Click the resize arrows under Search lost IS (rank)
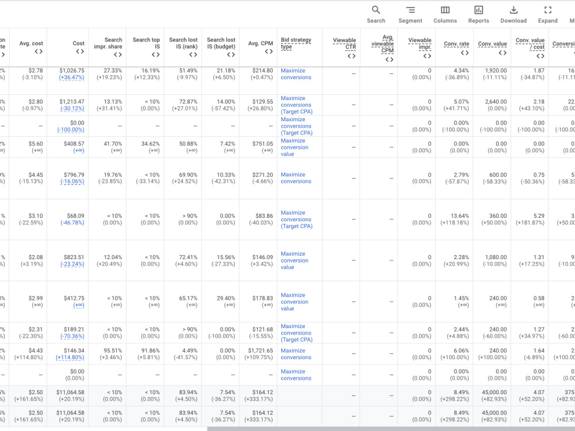Viewport: 575px width, 431px height. coord(193,55)
